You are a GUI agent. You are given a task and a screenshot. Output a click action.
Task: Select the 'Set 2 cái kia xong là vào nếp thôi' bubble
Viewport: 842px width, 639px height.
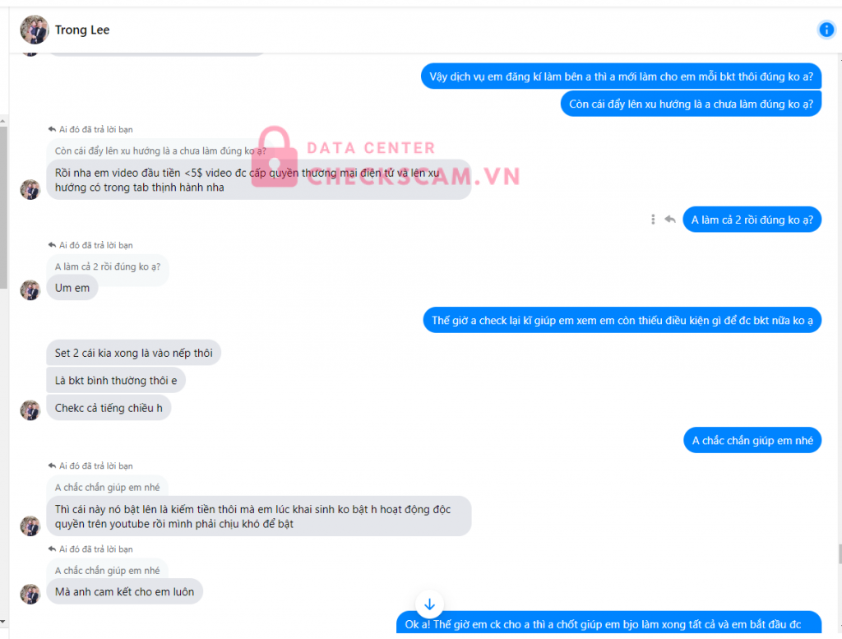click(134, 353)
